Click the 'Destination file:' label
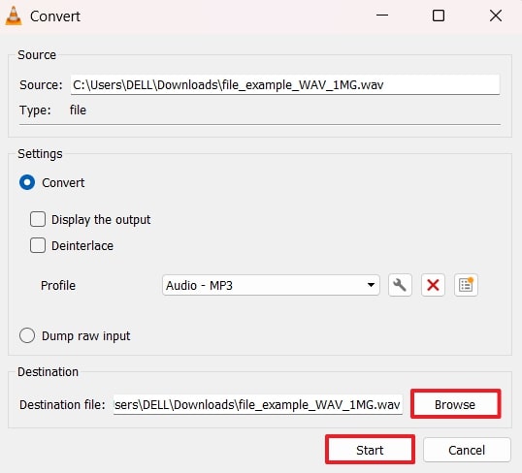 62,405
